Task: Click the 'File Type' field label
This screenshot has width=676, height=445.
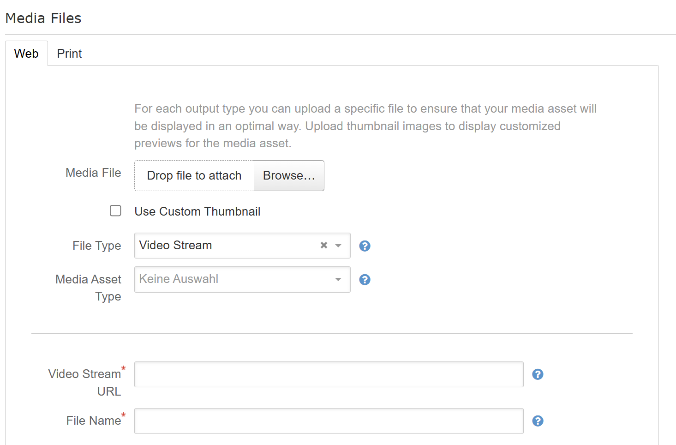Action: click(x=96, y=246)
